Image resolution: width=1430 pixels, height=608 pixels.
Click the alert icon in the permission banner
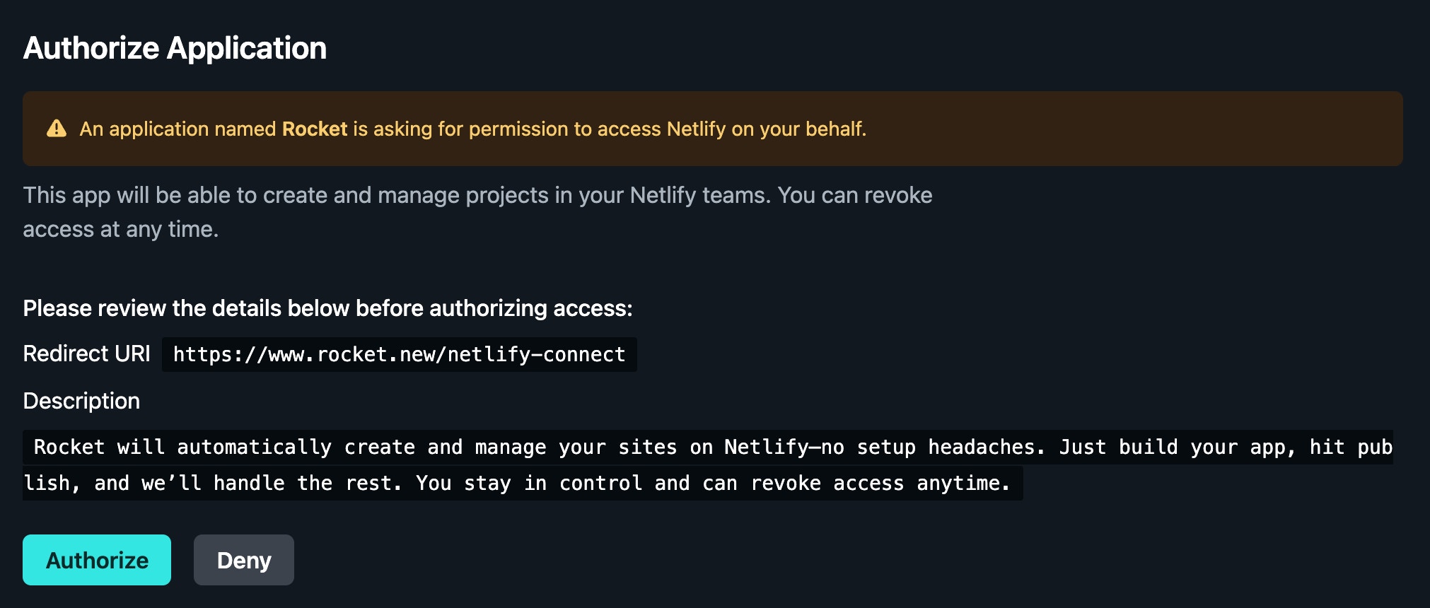[x=56, y=129]
